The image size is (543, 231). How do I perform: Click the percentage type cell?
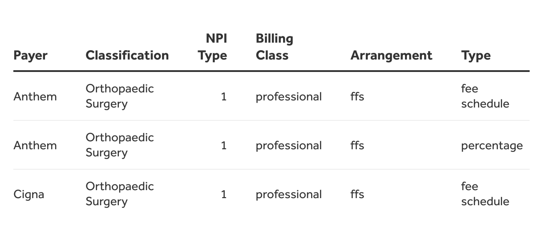[x=492, y=146]
